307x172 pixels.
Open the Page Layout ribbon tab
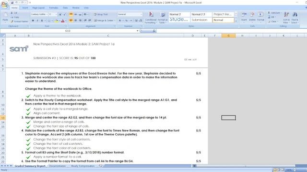coord(38,8)
